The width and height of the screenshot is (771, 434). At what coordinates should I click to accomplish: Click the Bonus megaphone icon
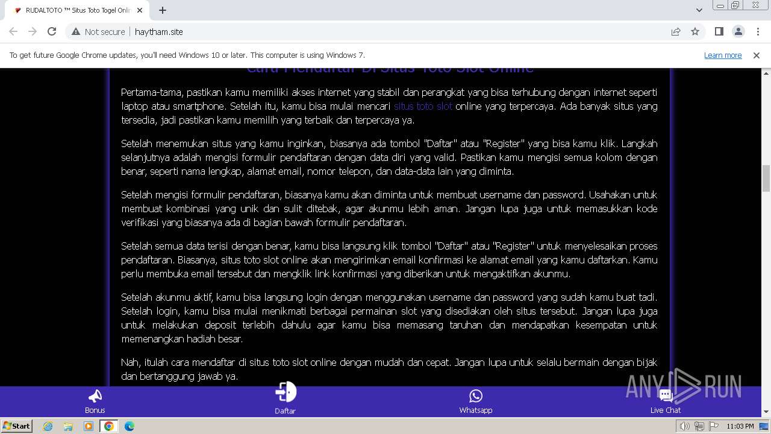[95, 396]
